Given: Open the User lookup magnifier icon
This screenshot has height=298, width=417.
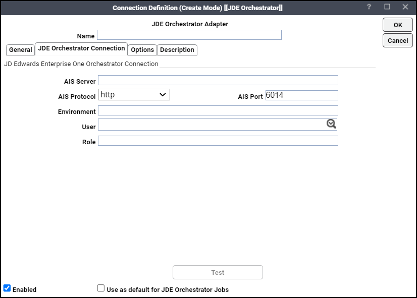Looking at the screenshot, I should [x=331, y=124].
